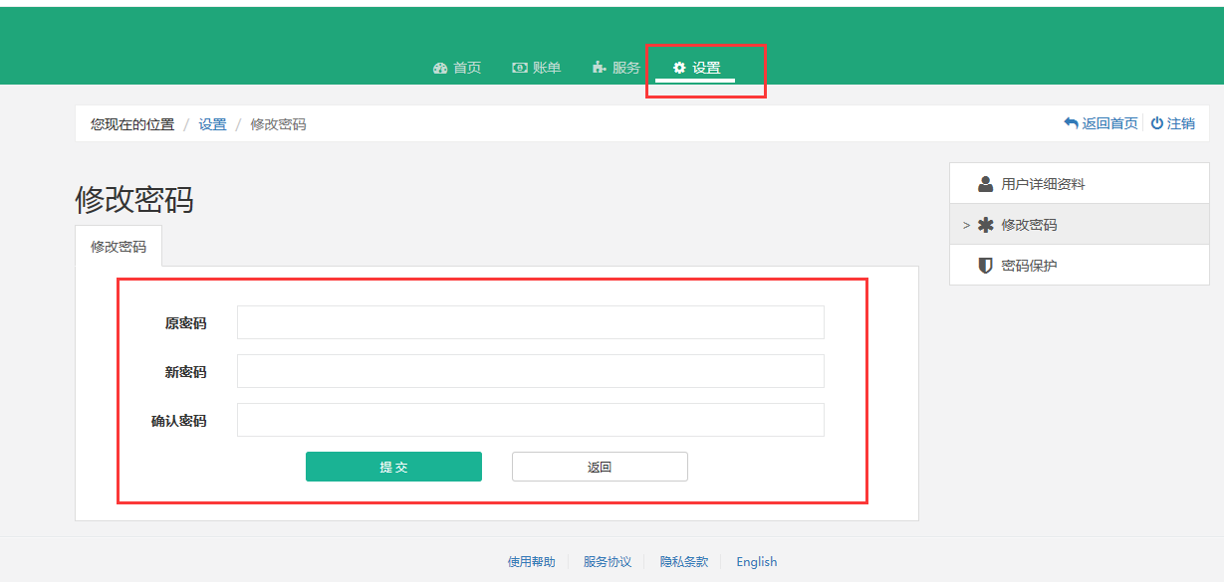Image resolution: width=1224 pixels, height=582 pixels.
Task: Open the 隐私条款 footer link
Action: tap(684, 562)
